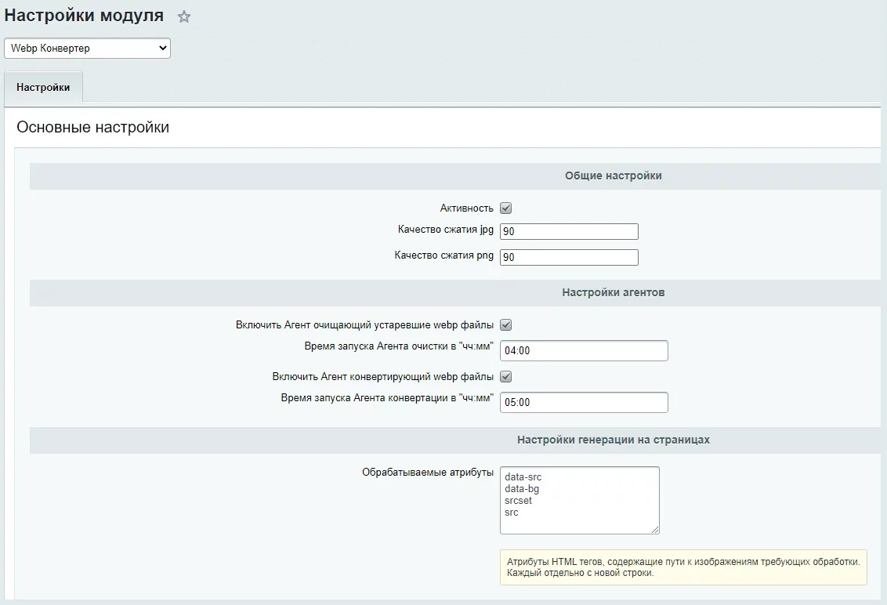Image resolution: width=887 pixels, height=605 pixels.
Task: Click the cleanup agent start time field
Action: [x=584, y=351]
